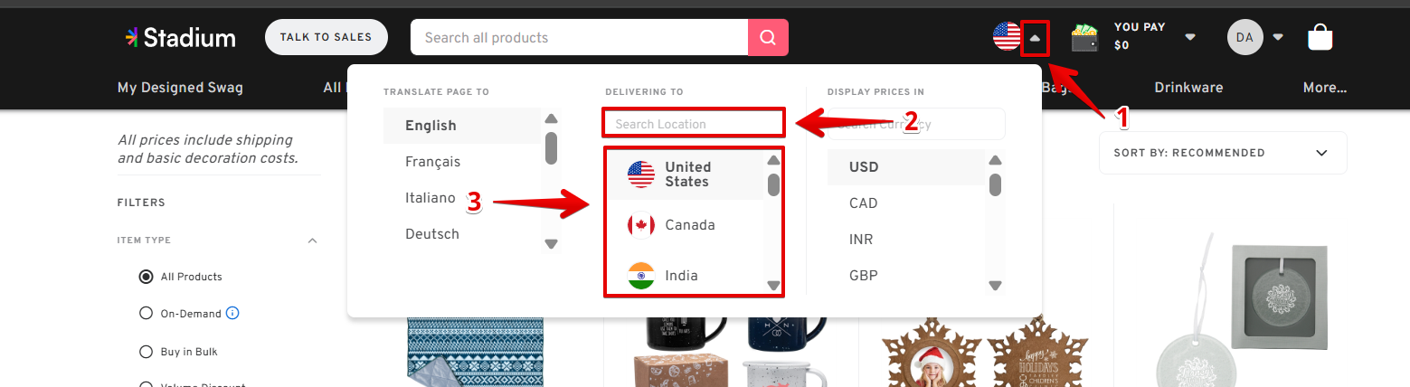
Task: Open the shopping bag cart
Action: pyautogui.click(x=1320, y=38)
